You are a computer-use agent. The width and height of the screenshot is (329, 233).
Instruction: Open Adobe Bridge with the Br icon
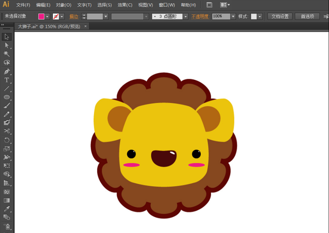[209, 5]
